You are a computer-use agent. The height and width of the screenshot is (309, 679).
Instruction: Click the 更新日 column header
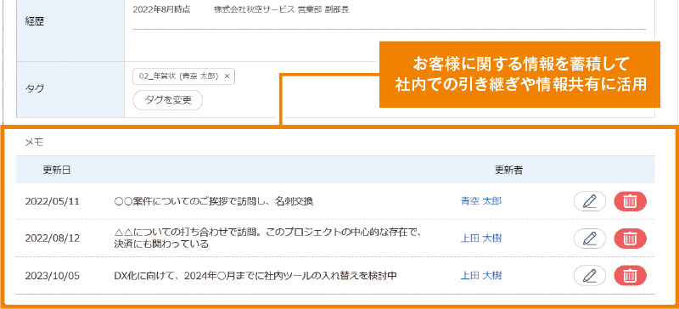point(56,170)
